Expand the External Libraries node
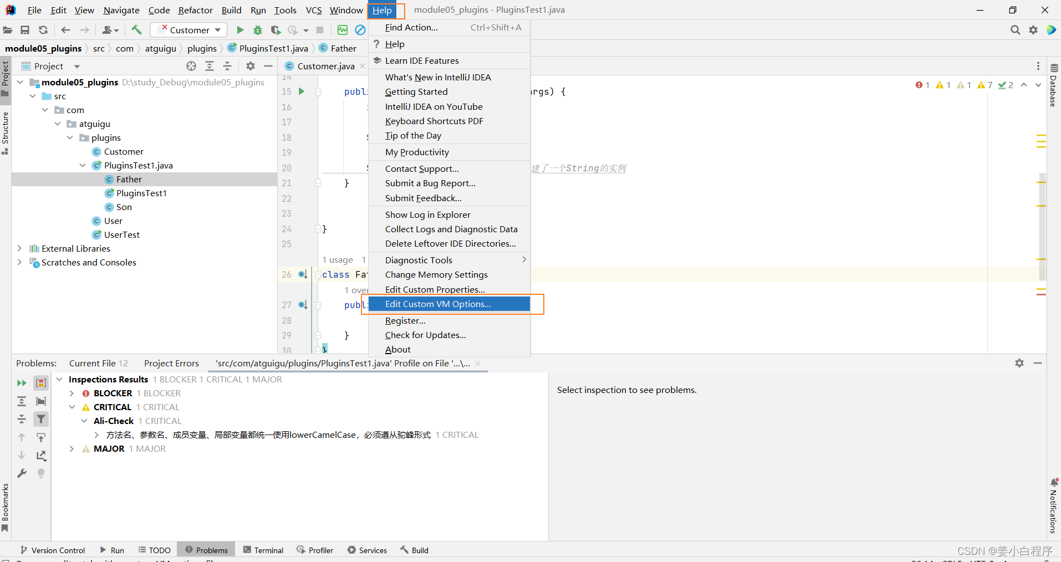The height and width of the screenshot is (562, 1061). (x=20, y=248)
